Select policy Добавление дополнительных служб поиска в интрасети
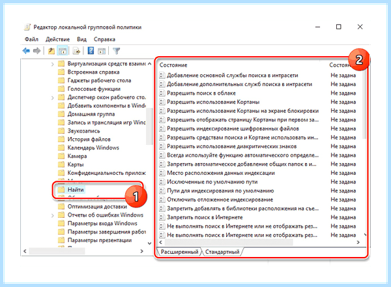 click(x=239, y=84)
